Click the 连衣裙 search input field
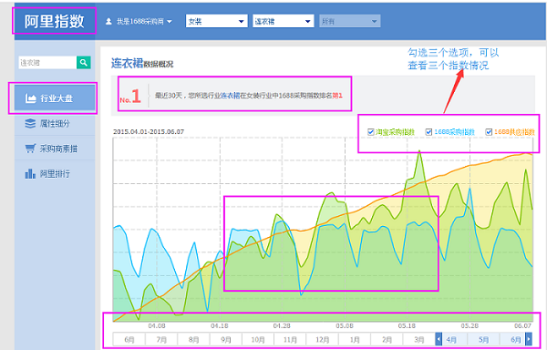 tap(47, 62)
